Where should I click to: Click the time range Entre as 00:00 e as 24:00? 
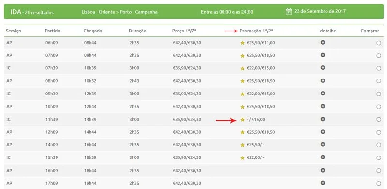pyautogui.click(x=227, y=12)
